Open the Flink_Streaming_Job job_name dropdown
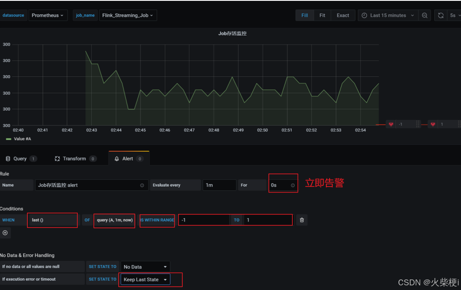461x290 pixels. point(128,15)
